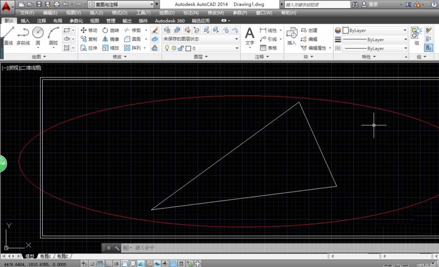Click the Leader (引线) tool

[x=268, y=39]
